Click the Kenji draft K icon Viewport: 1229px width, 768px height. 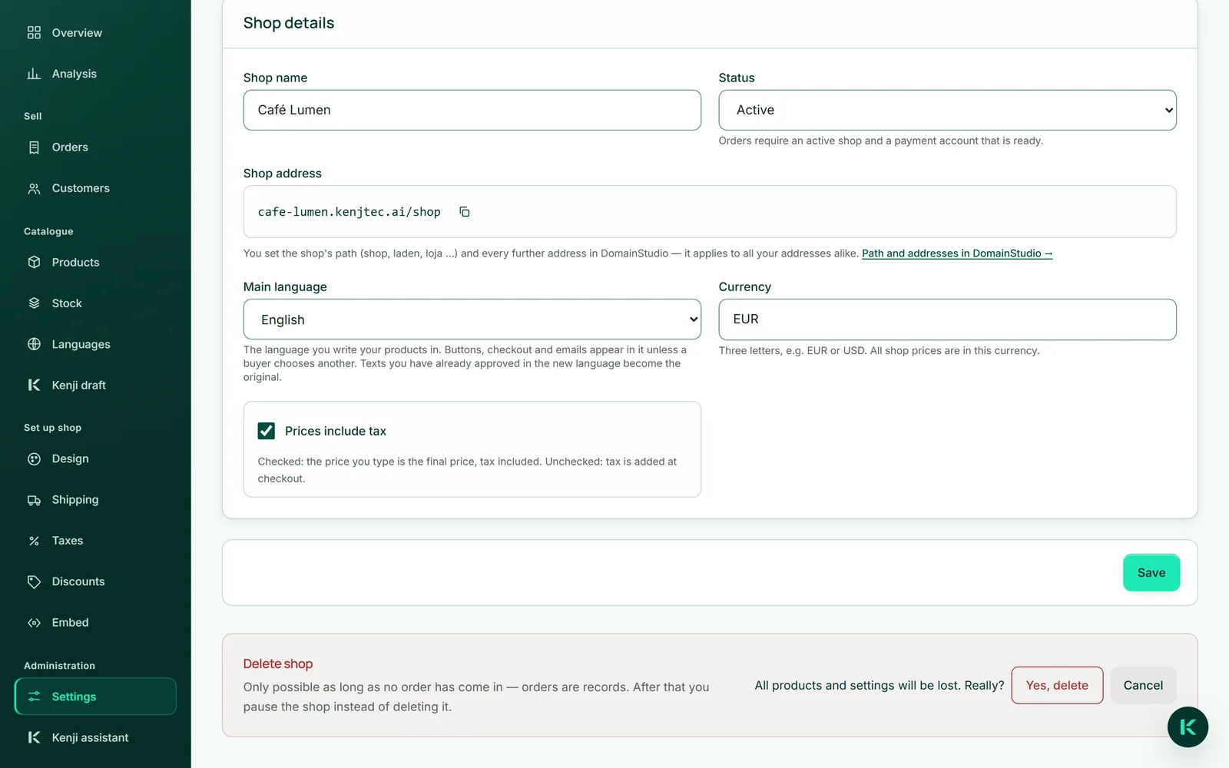point(34,385)
